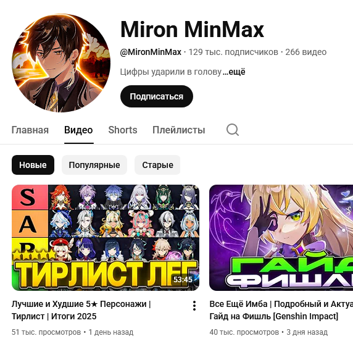The height and width of the screenshot is (344, 353).
Task: Sort videos by Популярные chip
Action: coord(94,165)
